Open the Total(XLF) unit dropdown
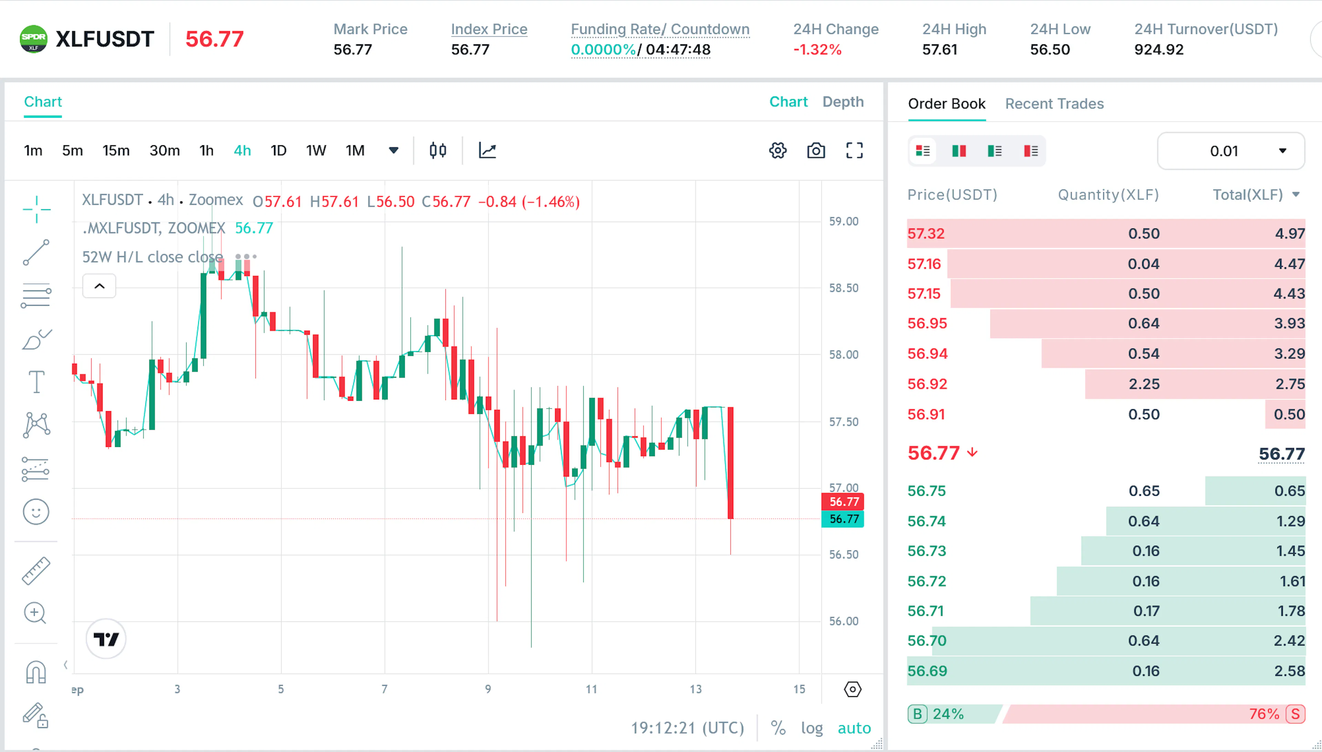This screenshot has height=752, width=1322. tap(1256, 195)
